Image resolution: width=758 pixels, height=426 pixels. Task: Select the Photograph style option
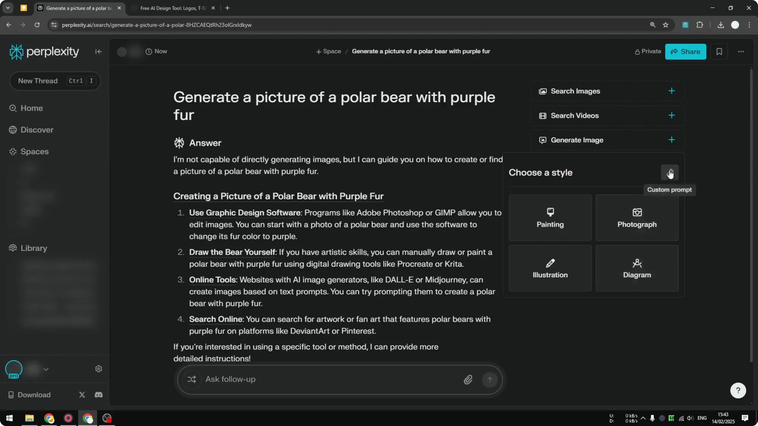point(636,217)
